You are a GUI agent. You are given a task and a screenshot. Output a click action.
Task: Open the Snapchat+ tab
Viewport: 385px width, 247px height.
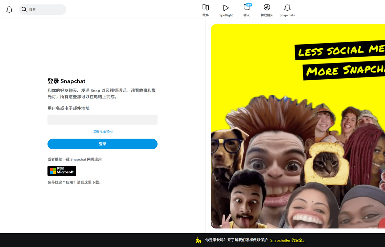[287, 10]
